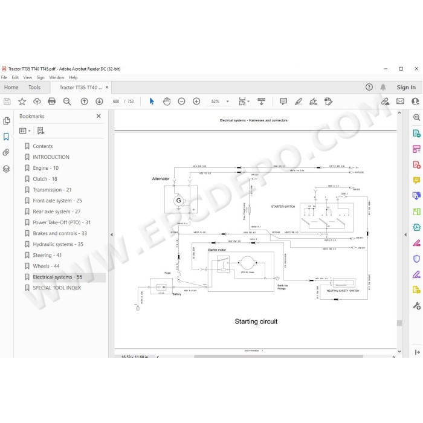Click the Sign In button
Screen dimensions: 423x423
click(406, 87)
